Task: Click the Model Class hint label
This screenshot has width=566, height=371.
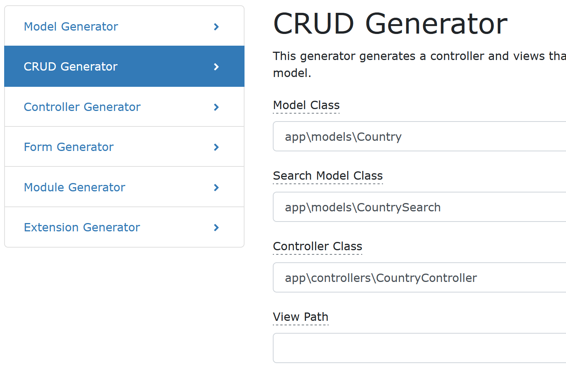Action: [x=306, y=105]
